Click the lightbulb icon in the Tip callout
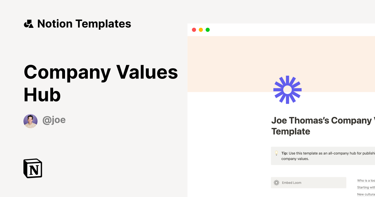 277,154
